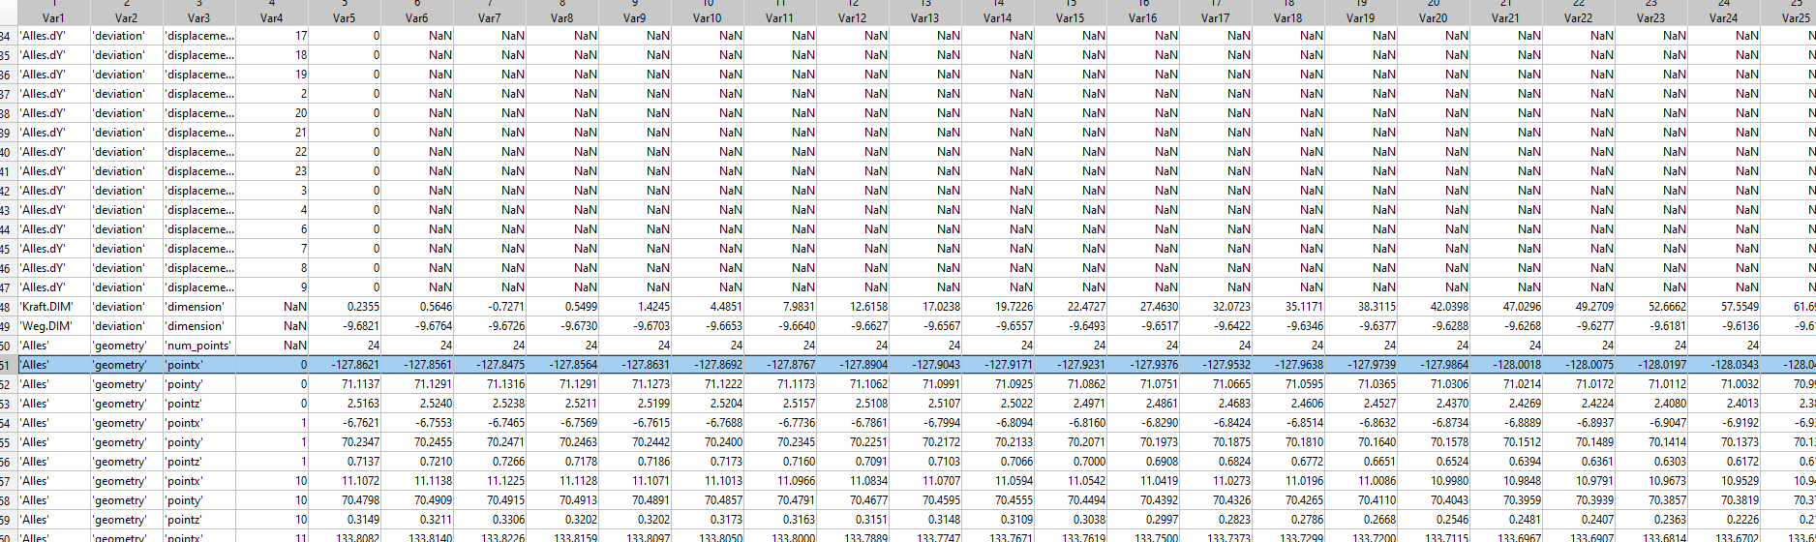The width and height of the screenshot is (1816, 542).
Task: Click the Var20 column header
Action: click(1433, 17)
